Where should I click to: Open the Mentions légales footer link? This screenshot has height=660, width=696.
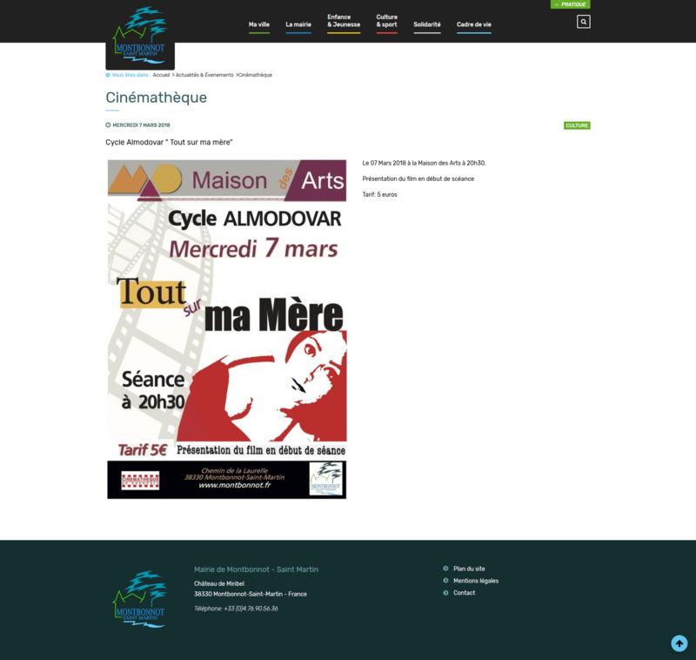tap(476, 581)
